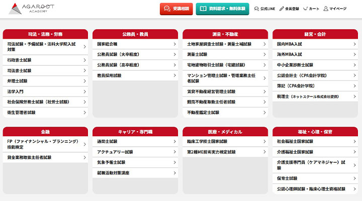Open the 公式LINE link
Screen dimensions: 362x201
click(x=264, y=9)
